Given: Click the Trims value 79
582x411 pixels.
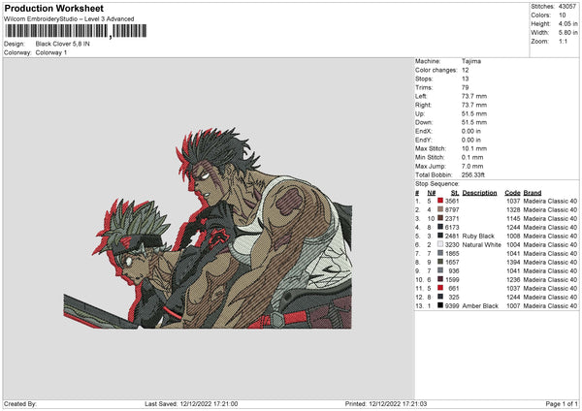Looking at the screenshot, I should 465,87.
